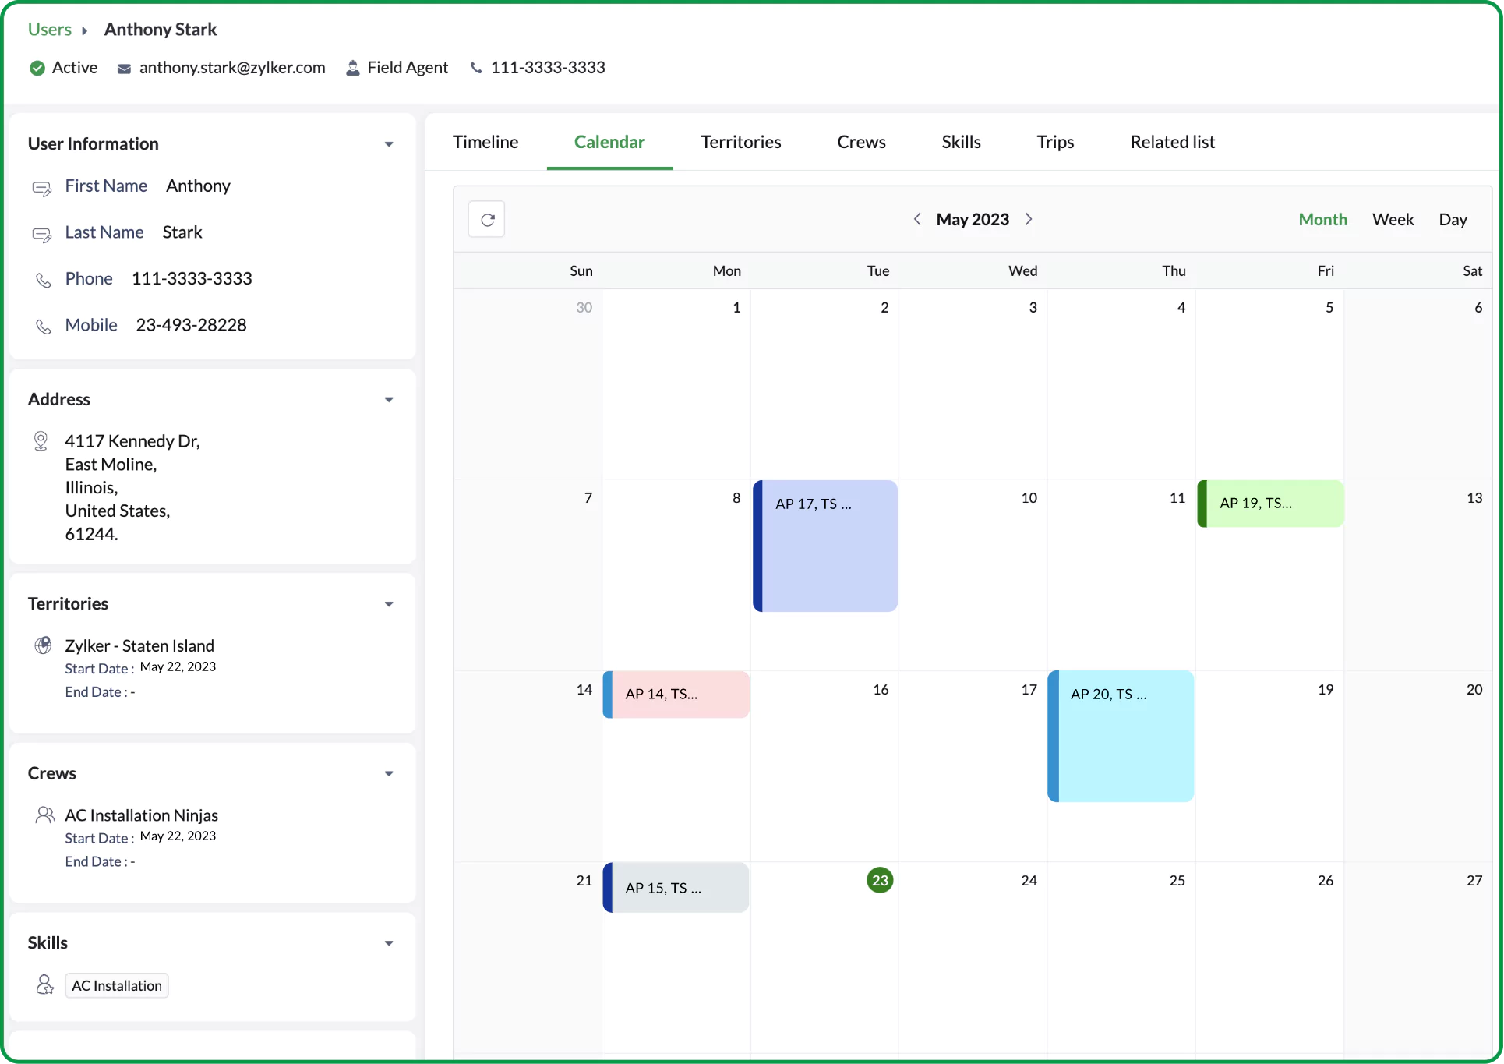The height and width of the screenshot is (1064, 1504).
Task: Click the calendar refresh icon
Action: pos(487,220)
